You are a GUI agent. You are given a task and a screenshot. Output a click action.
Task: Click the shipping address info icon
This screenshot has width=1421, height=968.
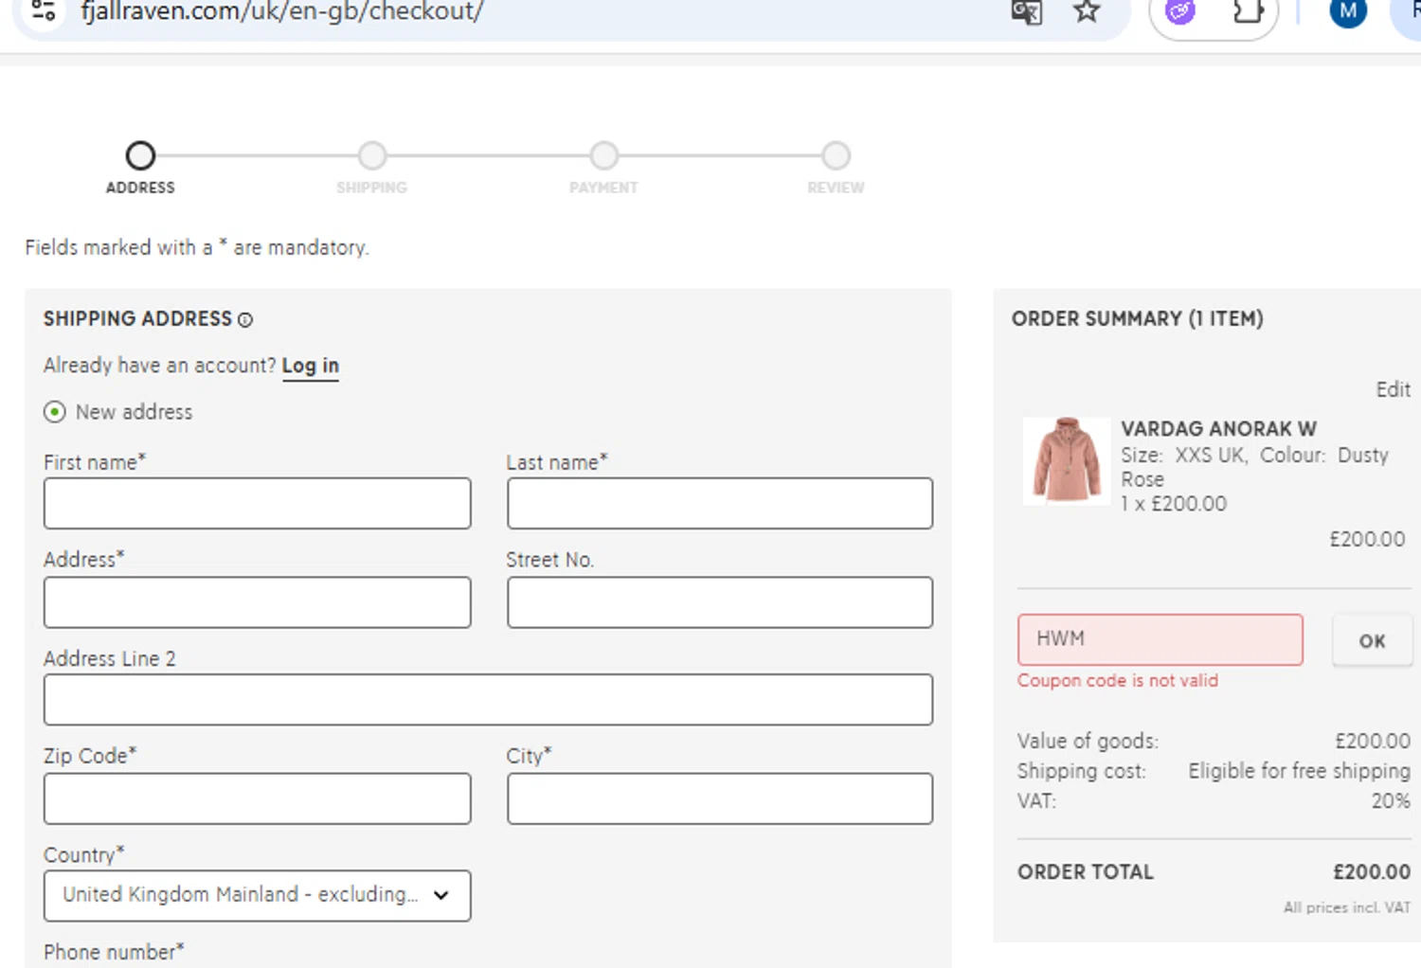pyautogui.click(x=245, y=320)
